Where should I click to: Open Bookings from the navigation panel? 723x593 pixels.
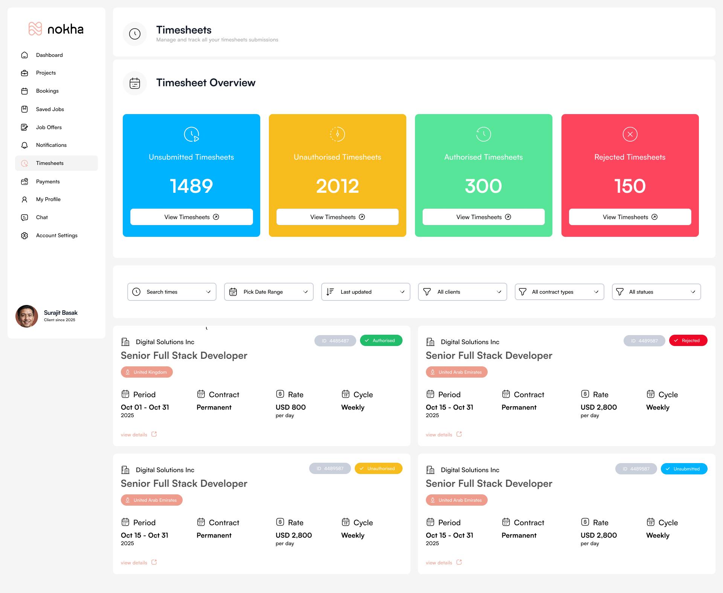47,91
